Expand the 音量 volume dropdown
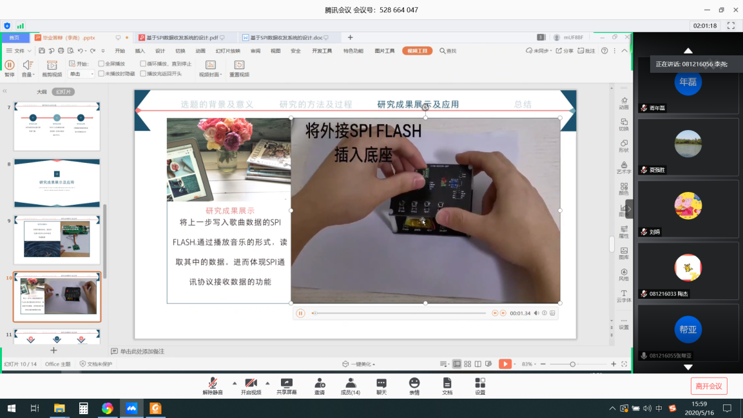Screen dimensions: 743x418 coord(28,75)
